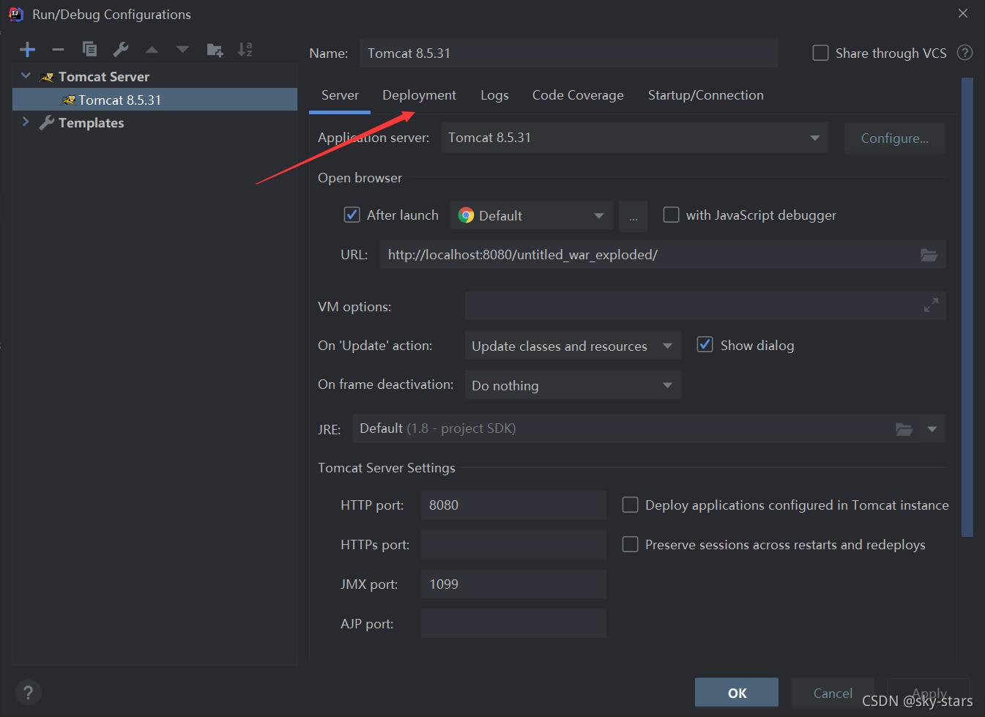Screen dimensions: 985x717
Task: Close the Run/Debug Configurations dialog
Action: pyautogui.click(x=963, y=13)
